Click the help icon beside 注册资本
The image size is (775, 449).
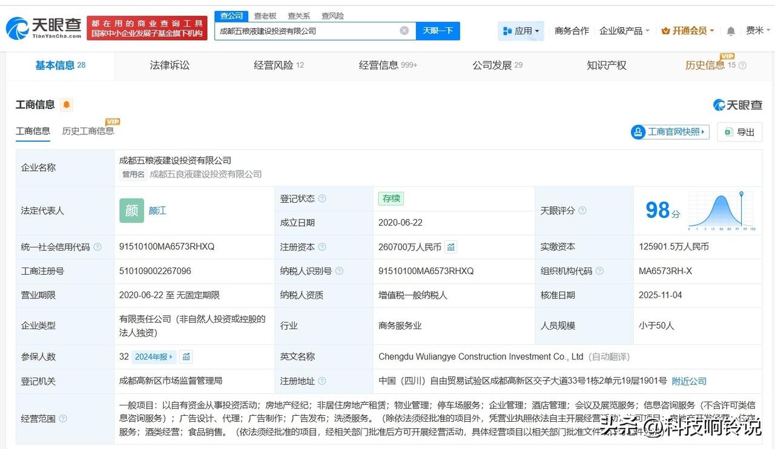[x=322, y=247]
